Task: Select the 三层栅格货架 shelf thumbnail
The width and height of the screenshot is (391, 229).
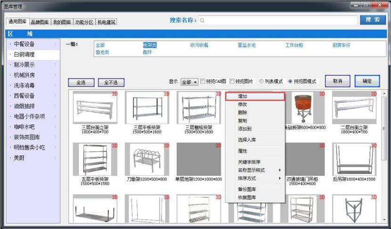Action: [199, 107]
